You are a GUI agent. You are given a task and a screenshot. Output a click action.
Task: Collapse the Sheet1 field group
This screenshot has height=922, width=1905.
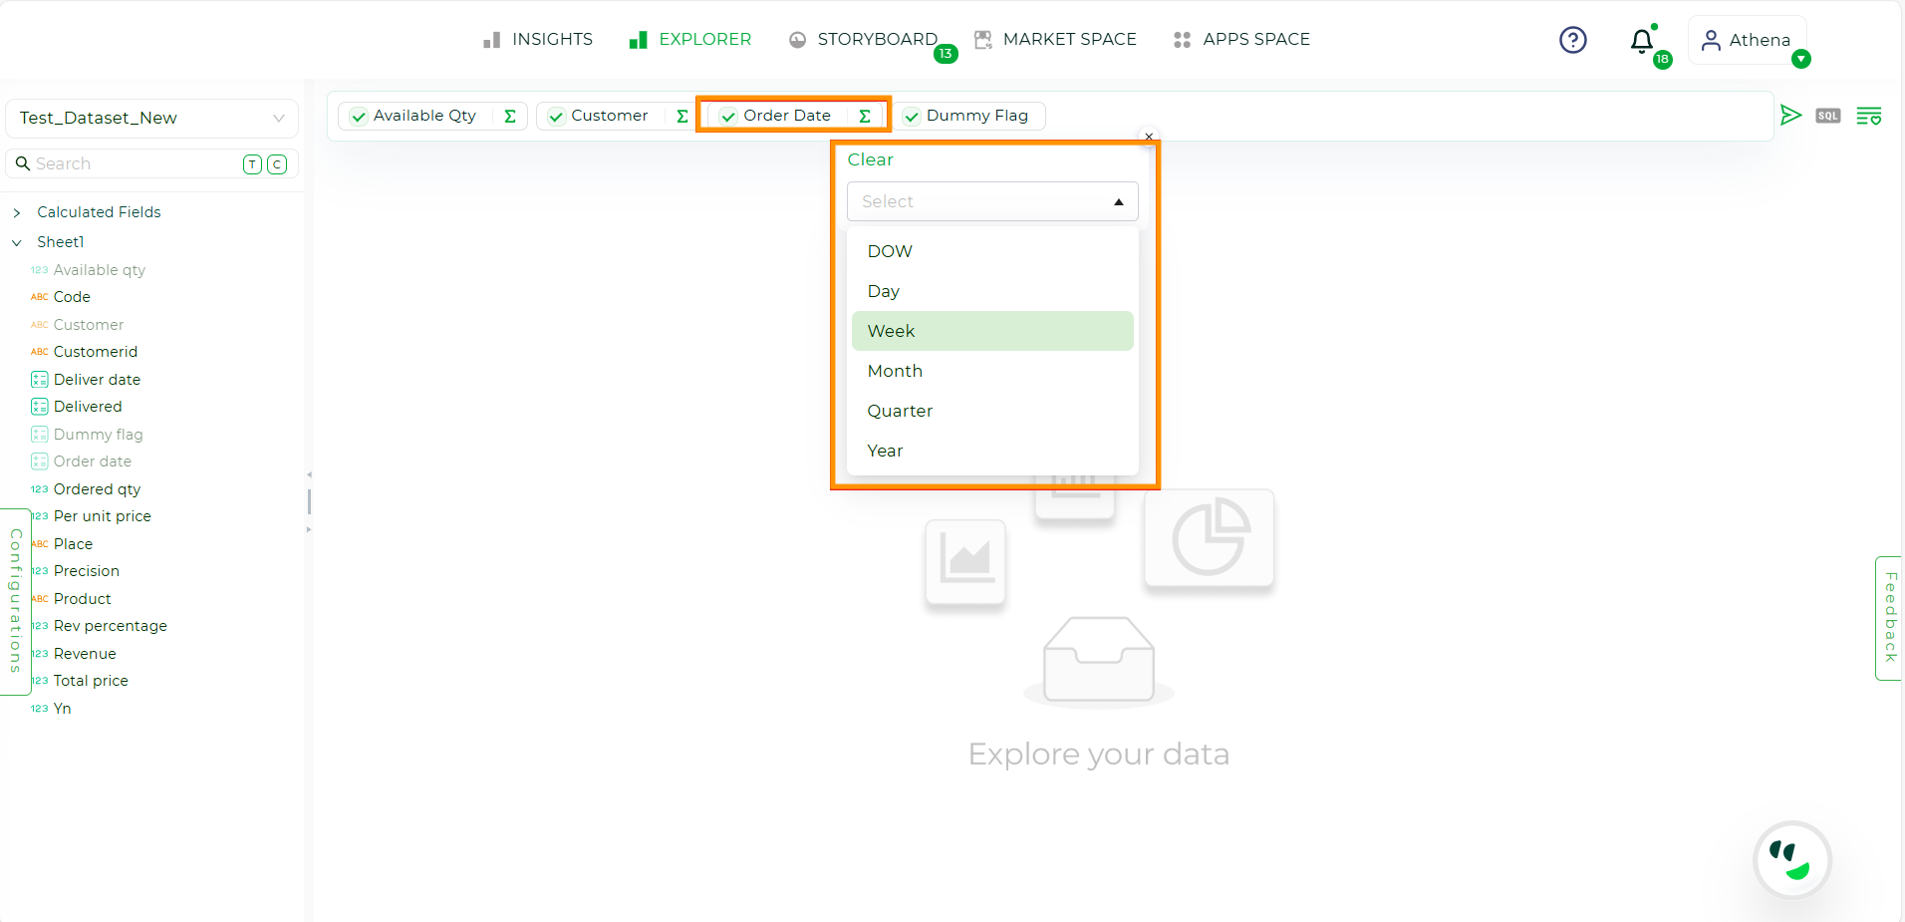(17, 241)
